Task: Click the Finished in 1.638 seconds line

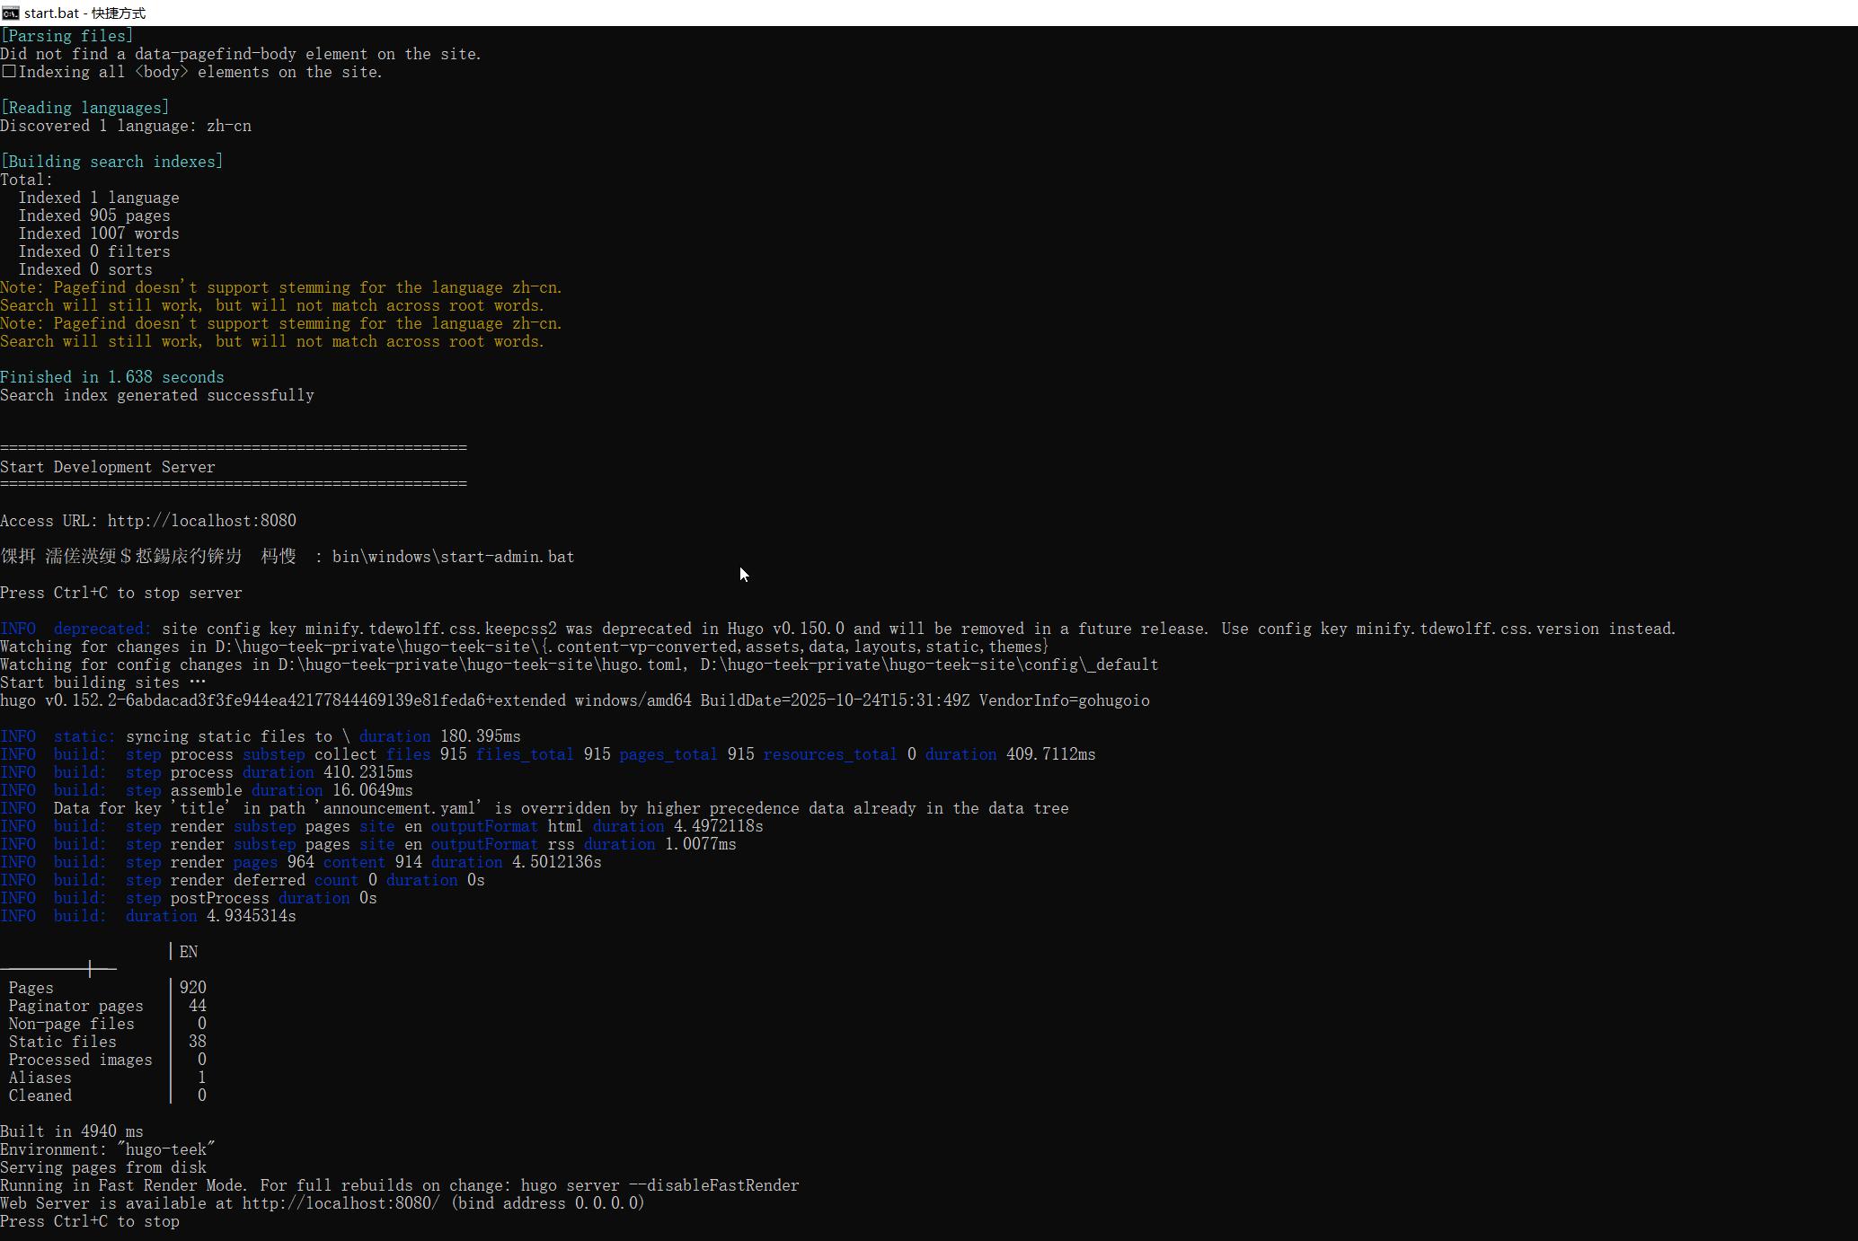Action: (111, 377)
